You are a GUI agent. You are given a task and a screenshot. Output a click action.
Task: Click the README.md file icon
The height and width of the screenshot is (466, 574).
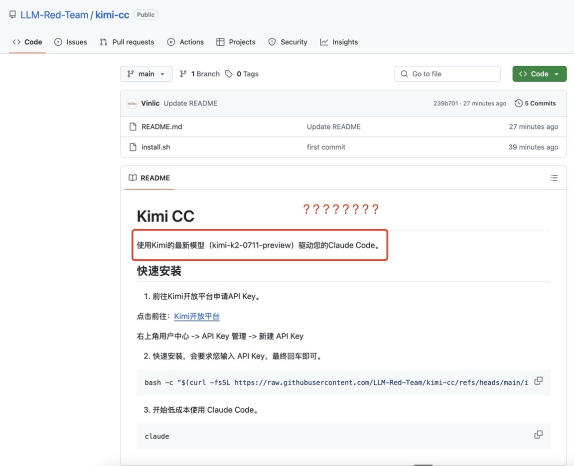click(133, 126)
